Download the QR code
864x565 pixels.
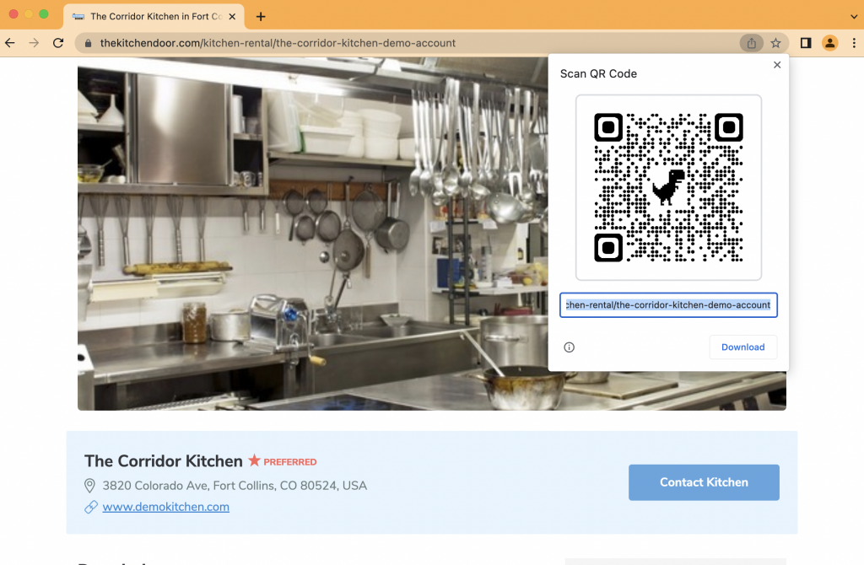742,347
